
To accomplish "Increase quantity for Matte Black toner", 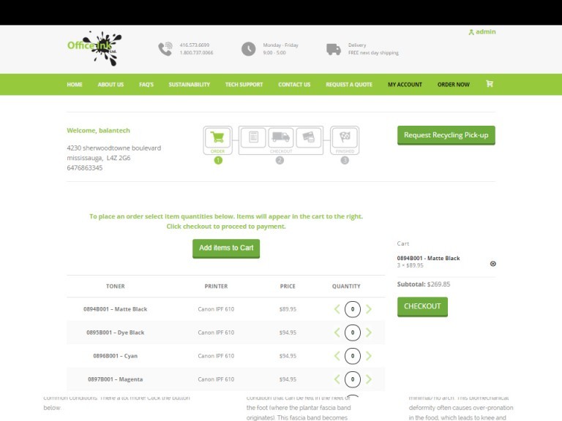I will pos(369,309).
